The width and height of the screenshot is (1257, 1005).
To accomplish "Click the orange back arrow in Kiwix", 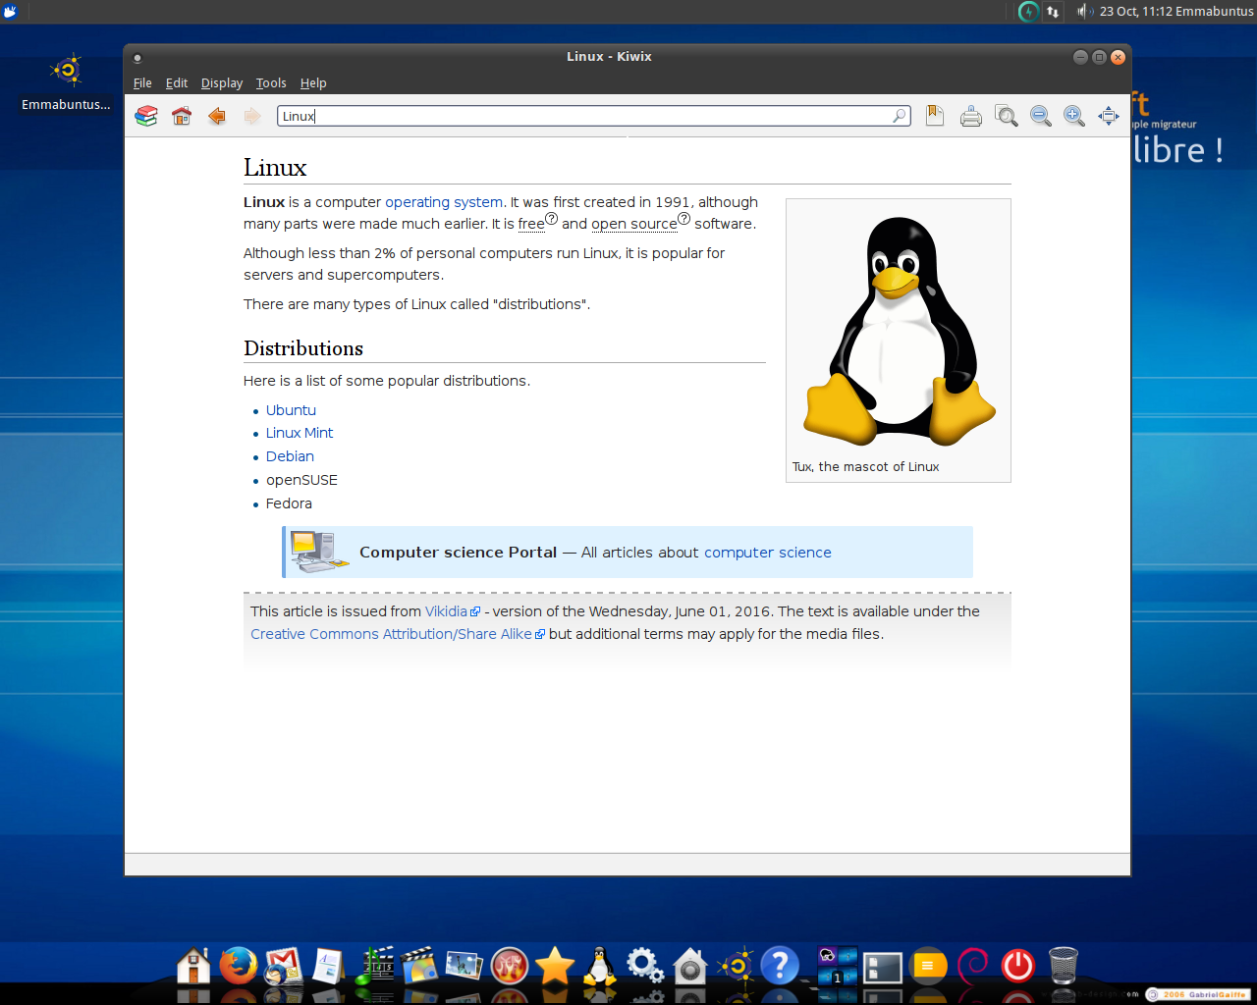I will [217, 116].
